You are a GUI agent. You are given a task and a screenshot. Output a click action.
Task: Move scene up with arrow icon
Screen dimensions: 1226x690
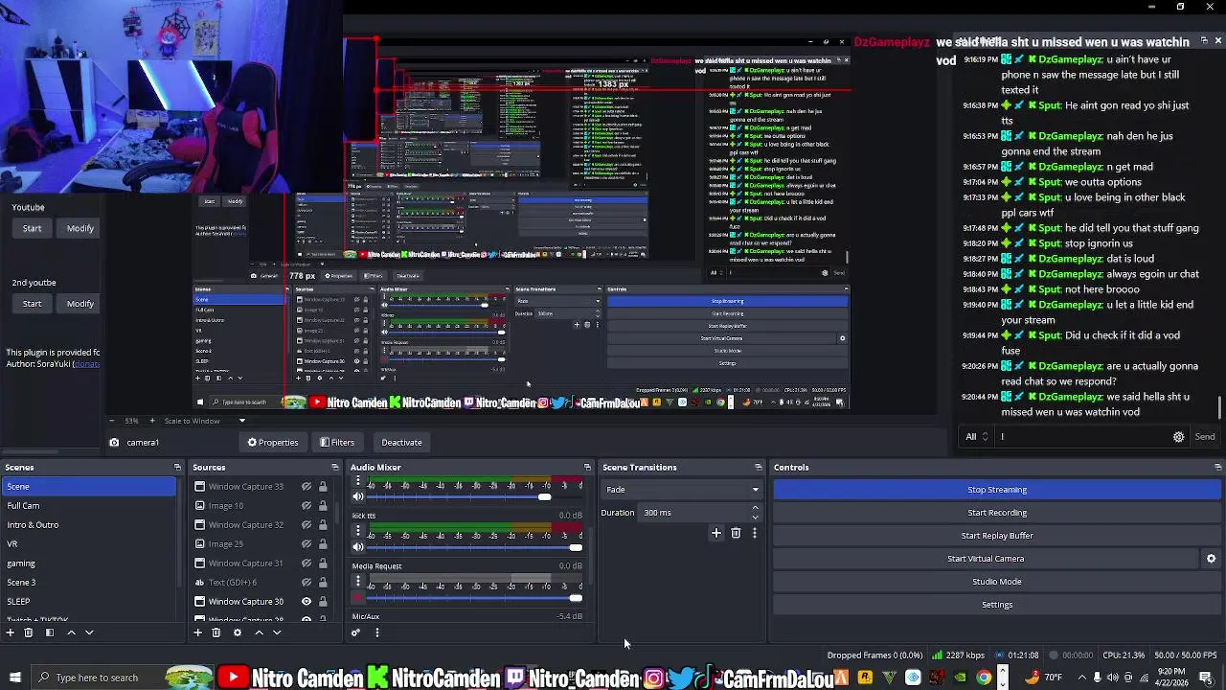[71, 632]
